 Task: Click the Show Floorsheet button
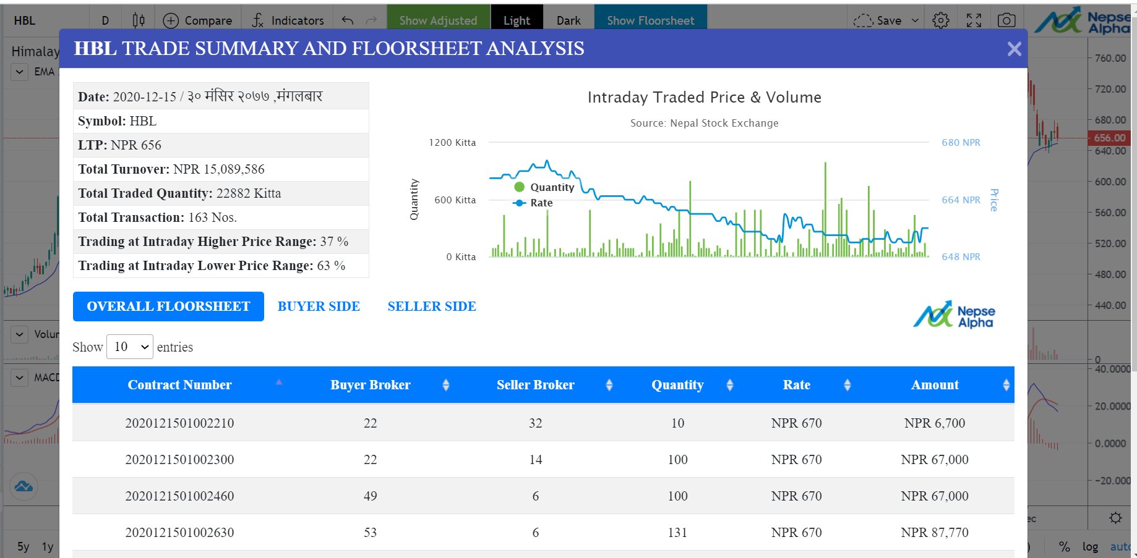[x=651, y=20]
